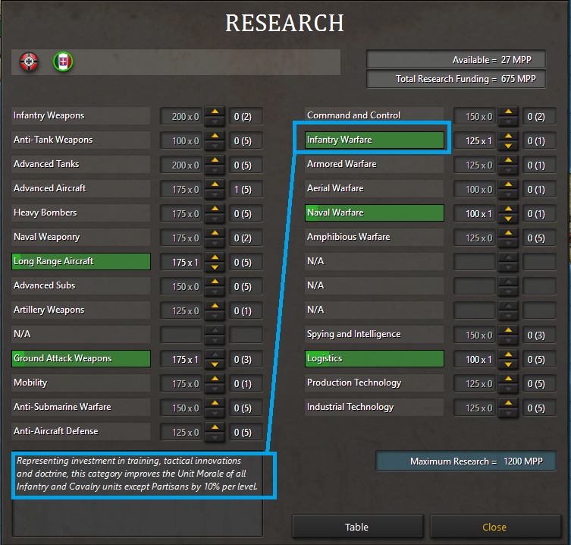Increase Spying and Intelligence research with up arrow
This screenshot has width=571, height=545.
click(508, 330)
